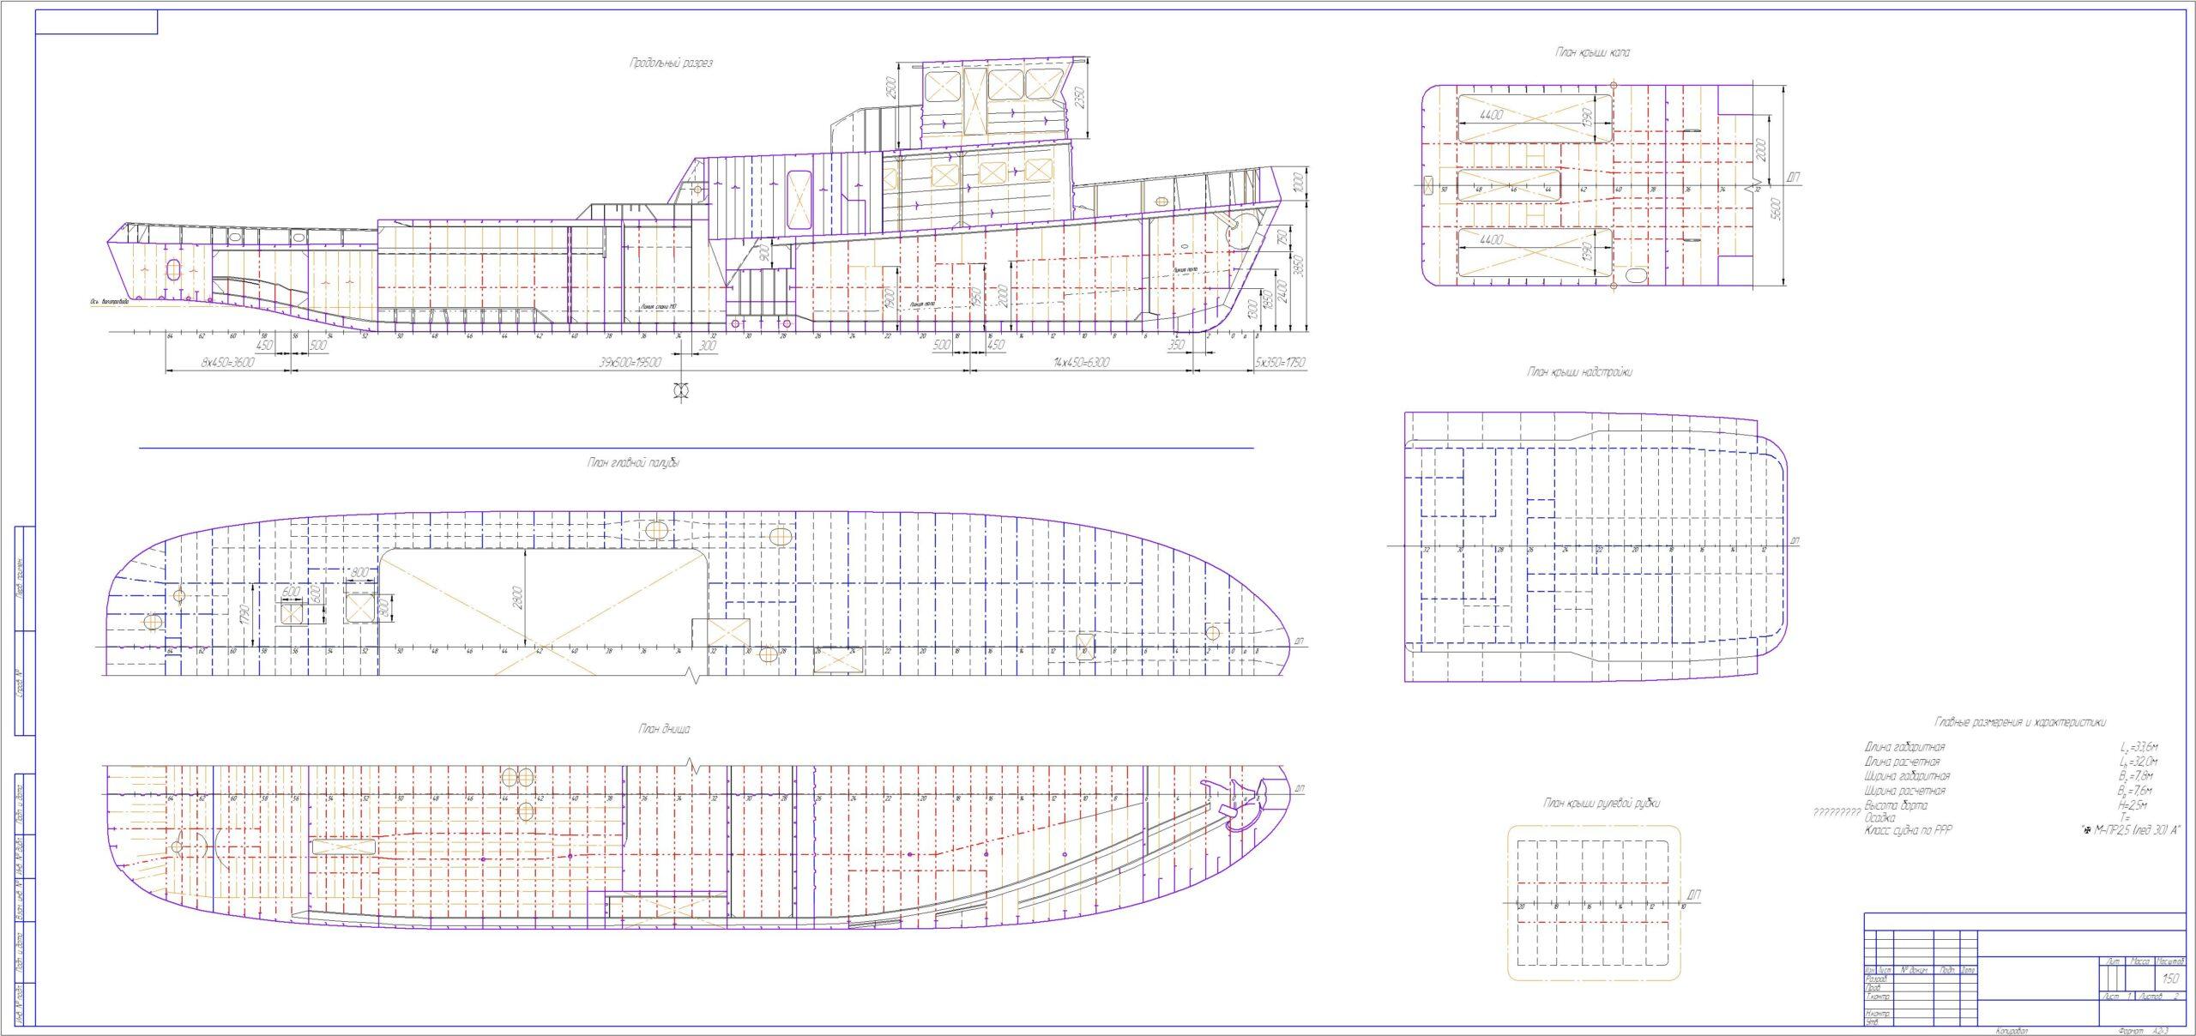Click the 'План главной палубы' view title
Viewport: 2196px width, 1036px height.
click(x=634, y=463)
